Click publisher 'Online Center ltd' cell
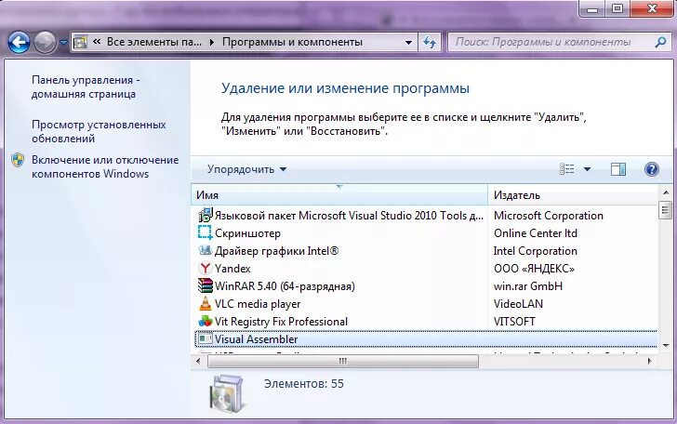This screenshot has height=424, width=677. pyautogui.click(x=536, y=233)
